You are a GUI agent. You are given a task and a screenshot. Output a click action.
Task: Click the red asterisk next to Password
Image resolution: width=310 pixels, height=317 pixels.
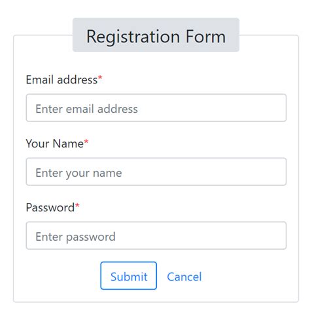pos(77,205)
